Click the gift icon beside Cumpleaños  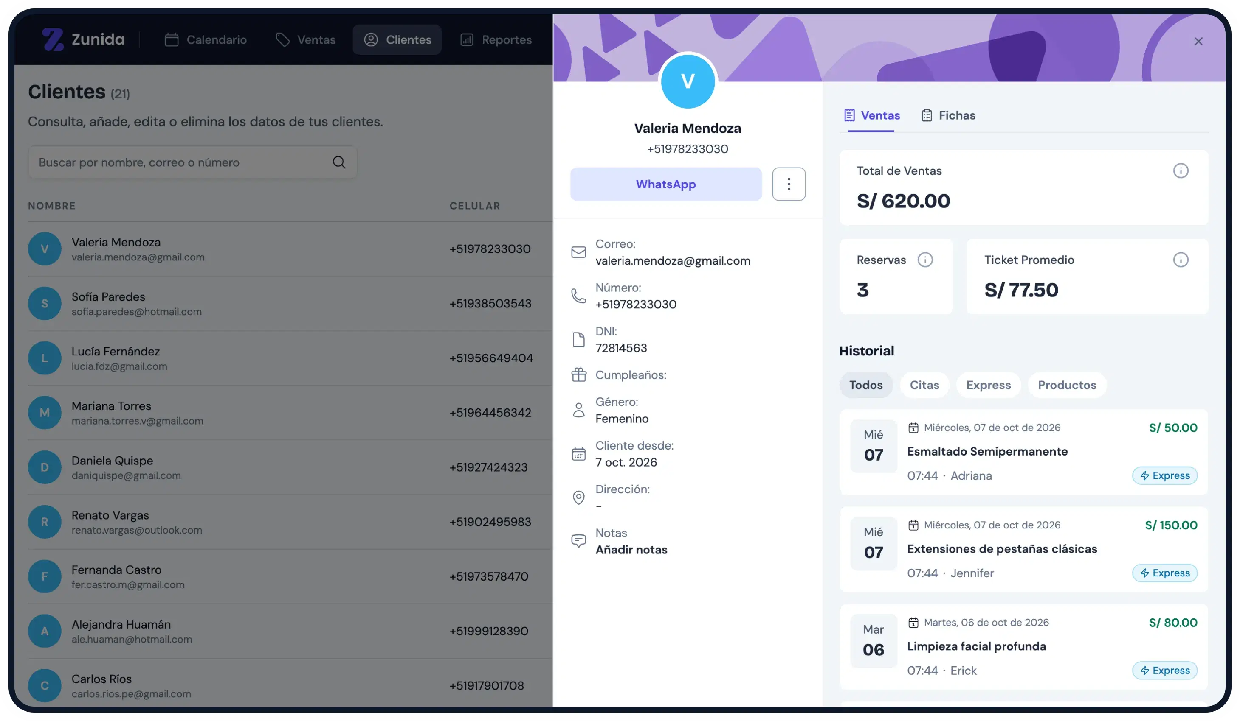579,375
